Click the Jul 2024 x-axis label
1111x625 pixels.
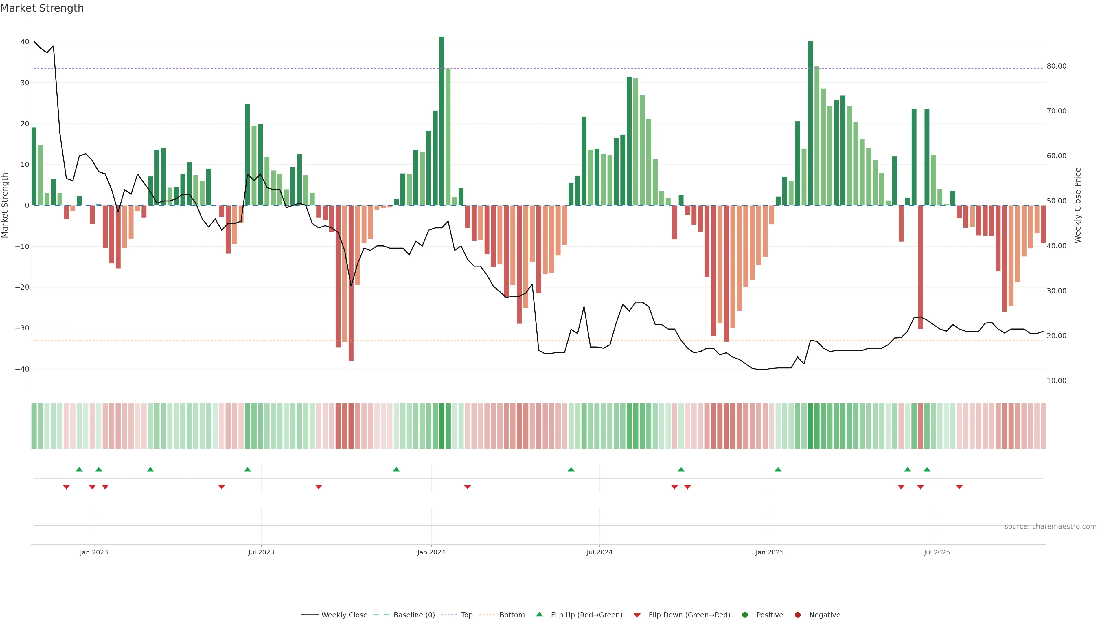point(599,552)
